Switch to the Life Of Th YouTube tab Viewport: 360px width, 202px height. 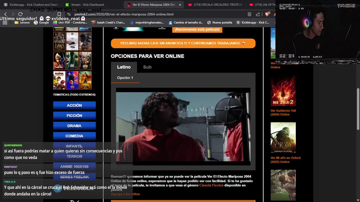(262, 5)
